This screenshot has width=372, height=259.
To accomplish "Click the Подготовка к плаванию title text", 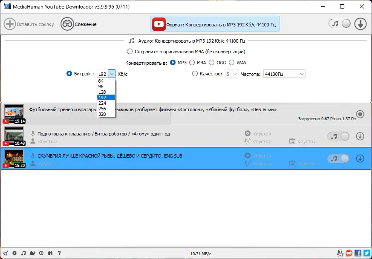I will 104,134.
